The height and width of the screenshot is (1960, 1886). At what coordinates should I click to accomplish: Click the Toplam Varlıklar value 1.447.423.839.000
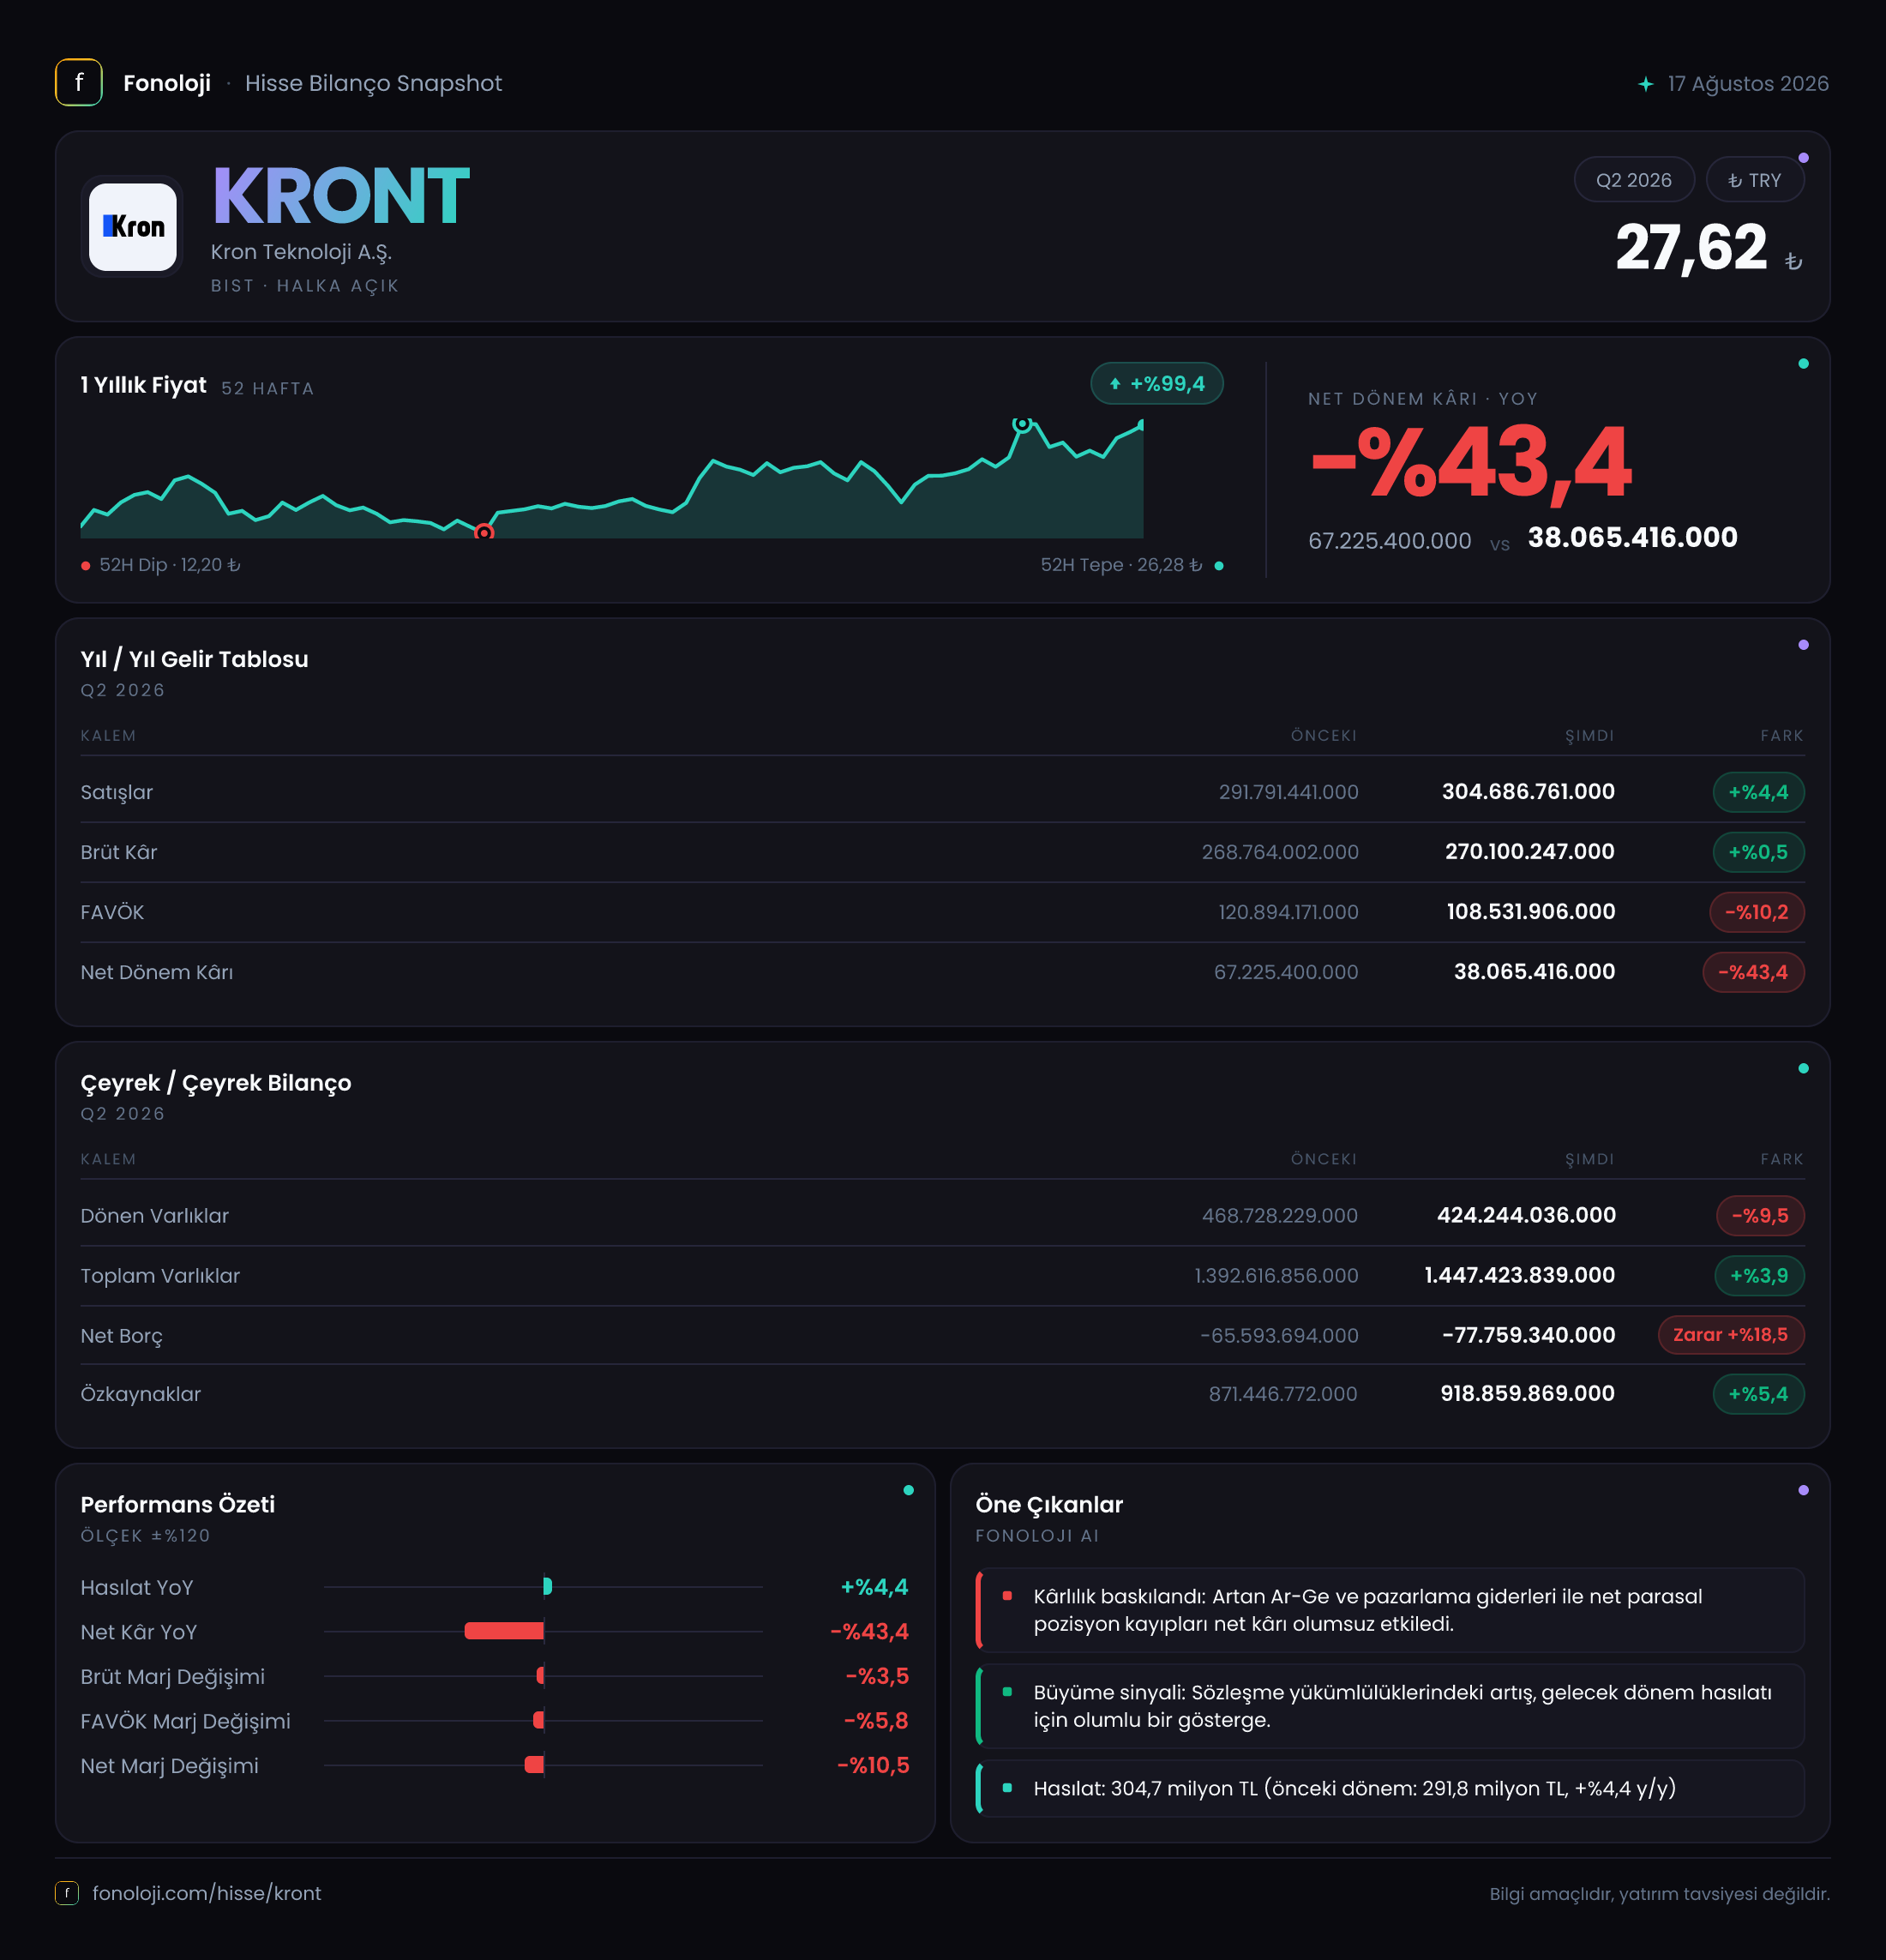[1519, 1276]
